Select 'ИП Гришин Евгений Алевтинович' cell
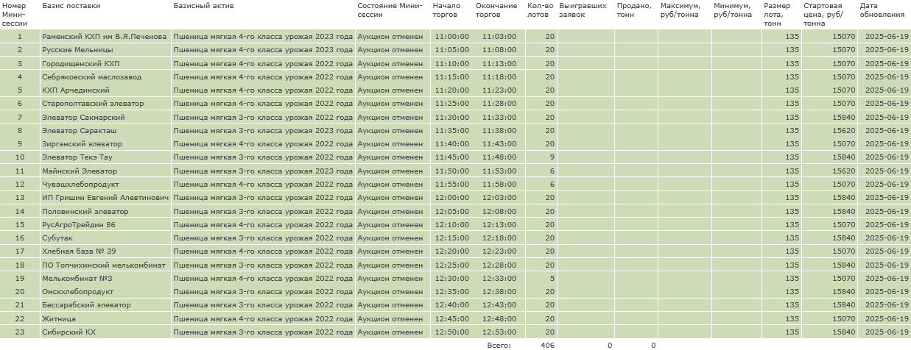This screenshot has height=350, width=911. tap(105, 198)
